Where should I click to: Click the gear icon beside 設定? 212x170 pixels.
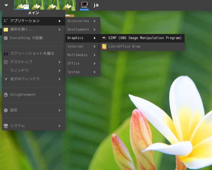pyautogui.click(x=6, y=110)
